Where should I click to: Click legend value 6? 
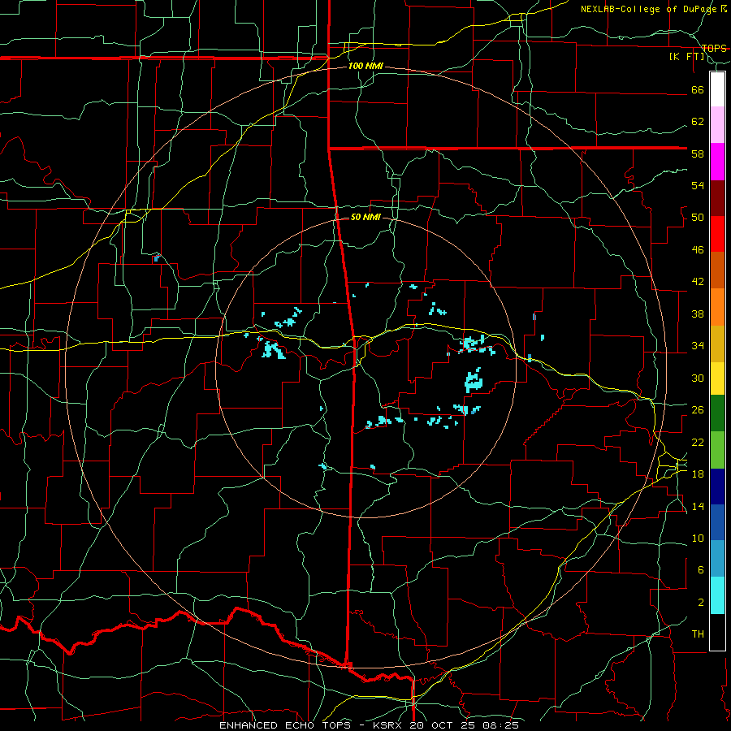tap(700, 570)
